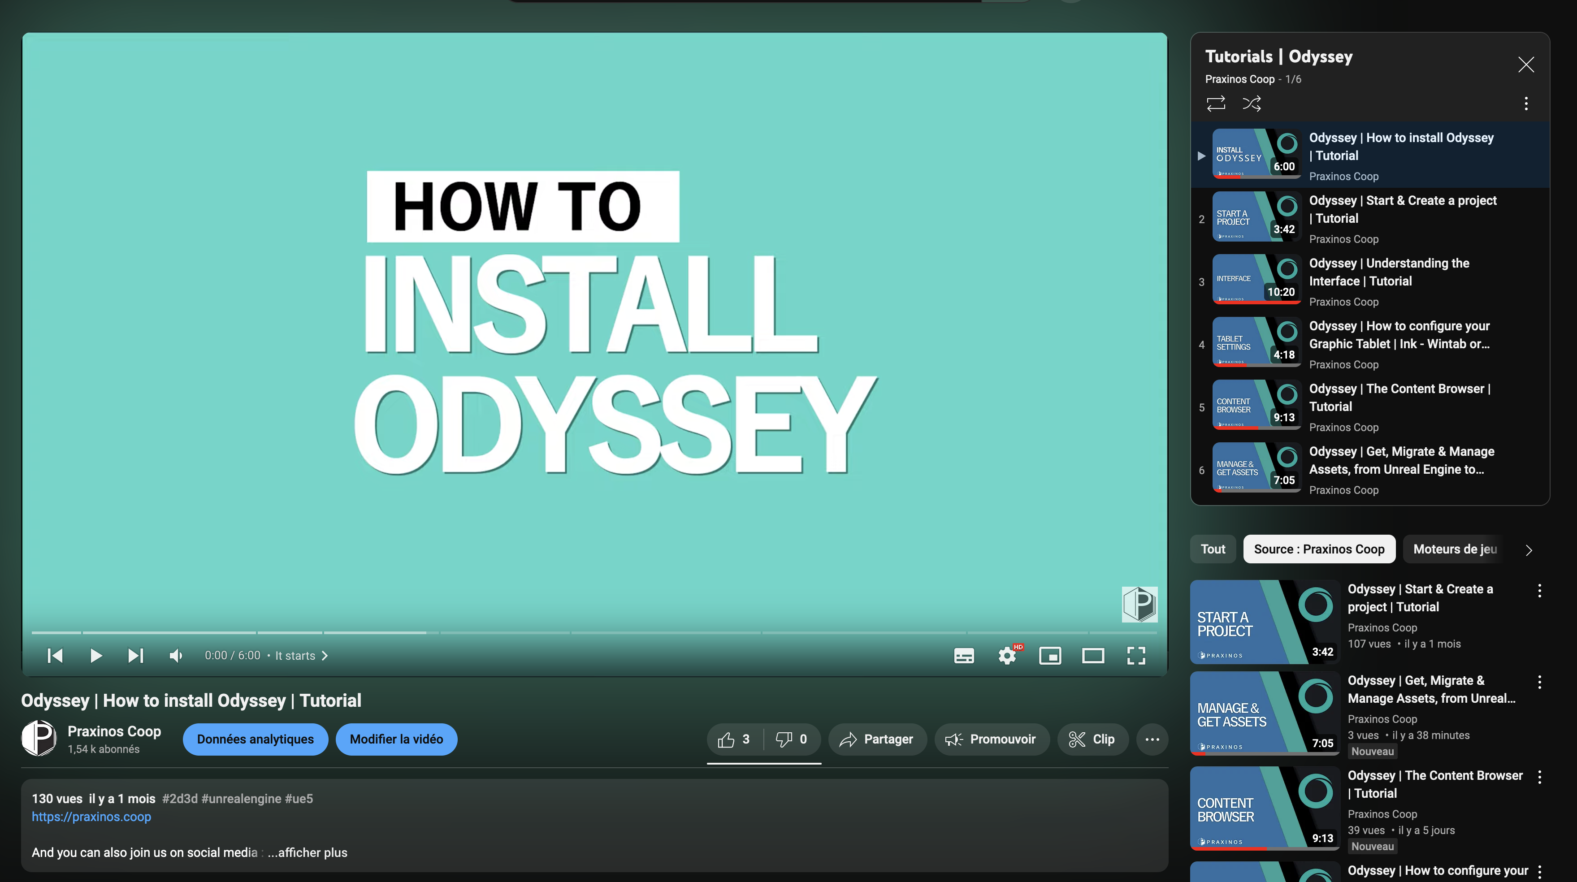1577x882 pixels.
Task: Open suggested title 'Get, Migrate & Manage Assets'
Action: pyautogui.click(x=1431, y=689)
